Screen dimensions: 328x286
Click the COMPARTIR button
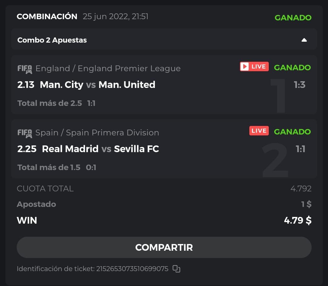tap(164, 247)
